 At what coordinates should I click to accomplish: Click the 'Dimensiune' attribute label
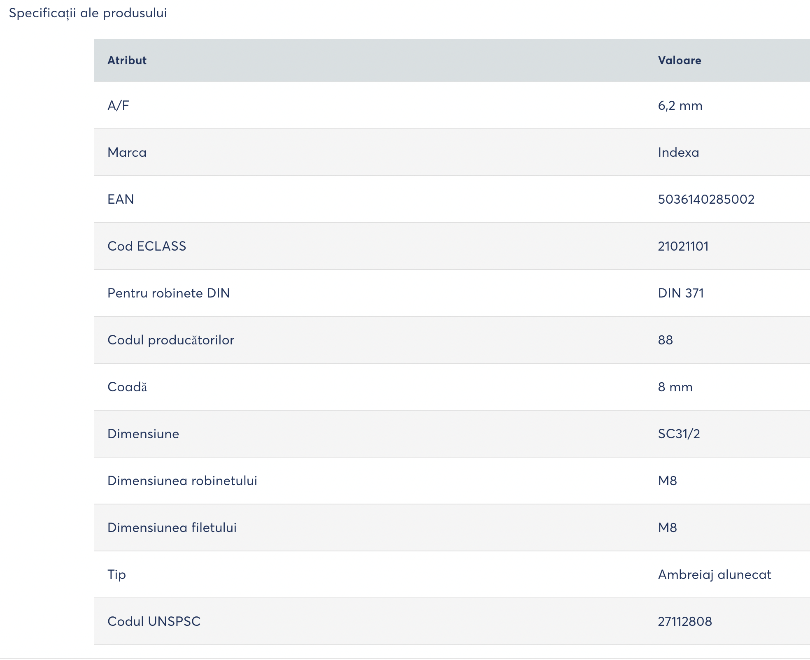point(143,434)
